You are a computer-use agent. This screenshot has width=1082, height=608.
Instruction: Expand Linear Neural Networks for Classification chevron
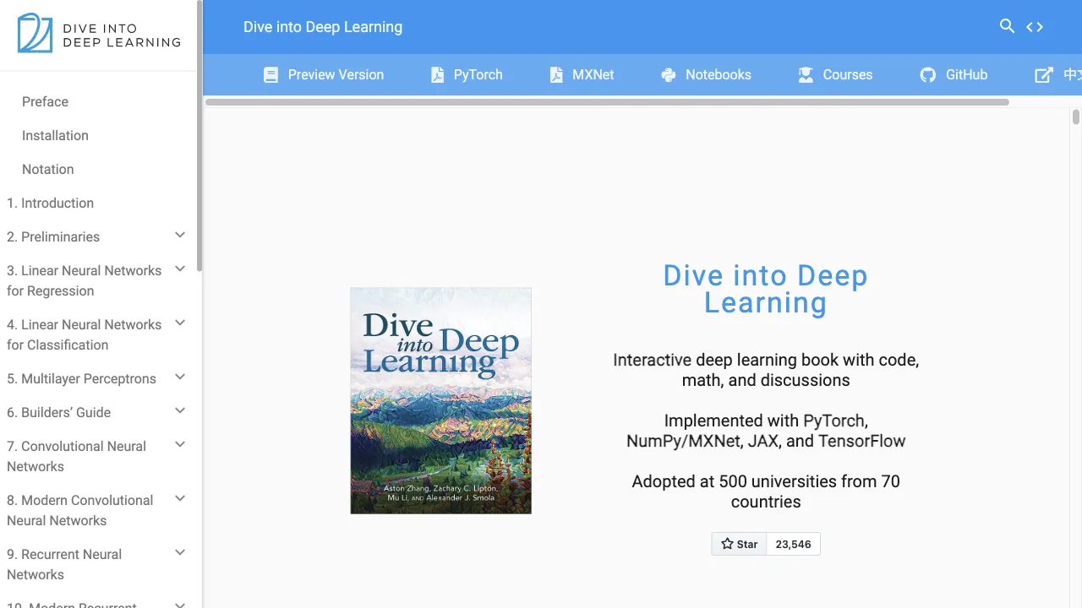[180, 323]
